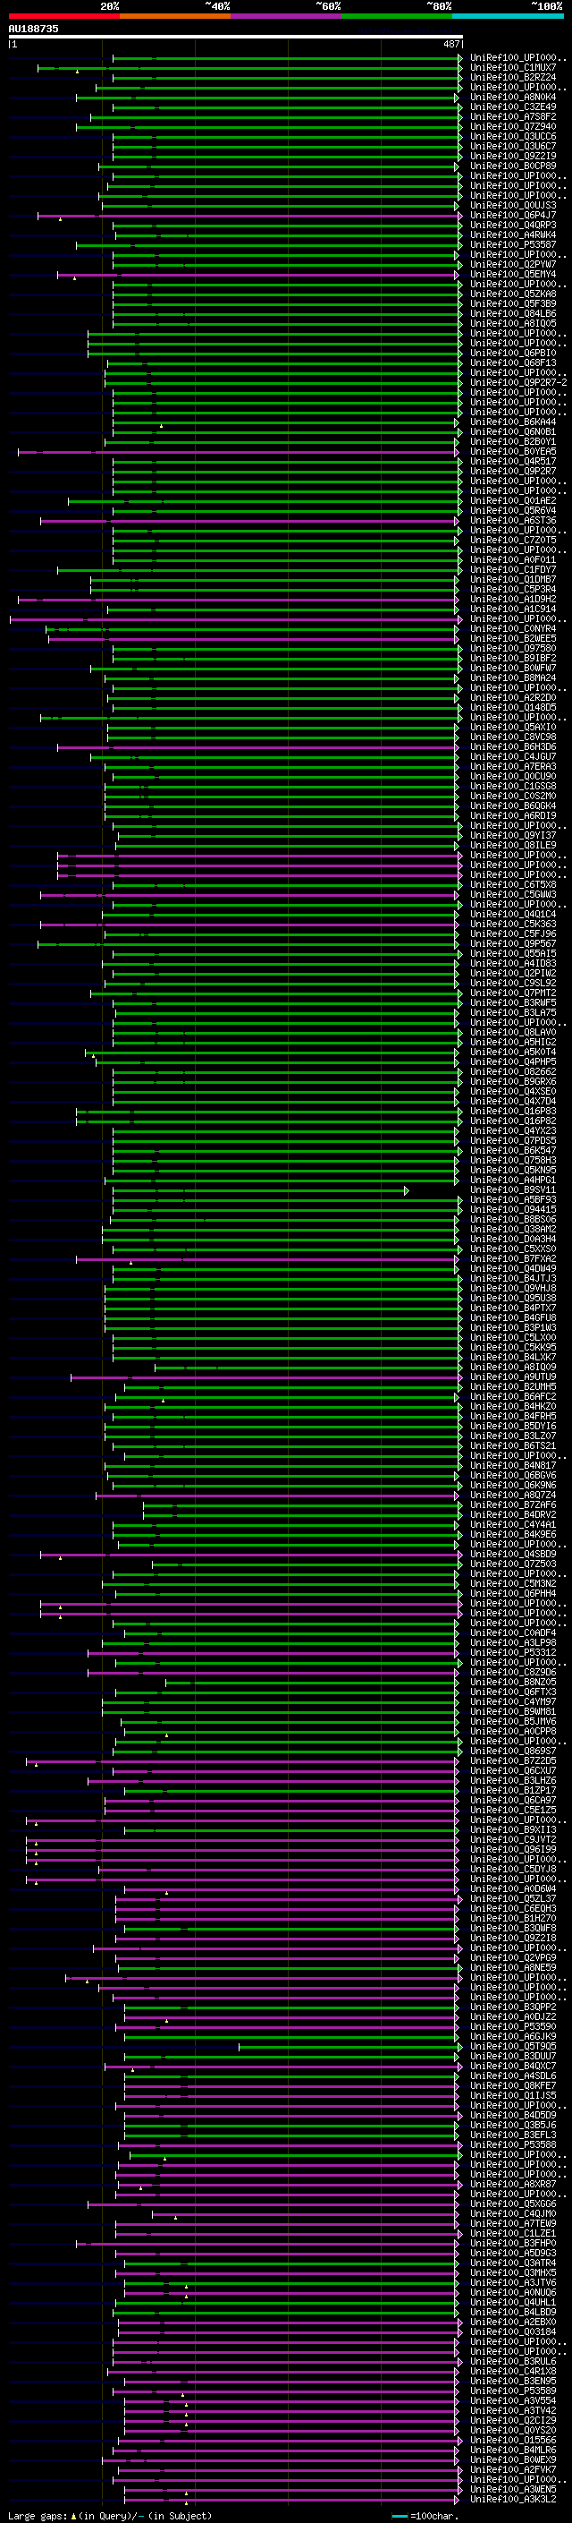
Task: Select hit label UniRef100_C5KK95
Action: pos(513,1348)
